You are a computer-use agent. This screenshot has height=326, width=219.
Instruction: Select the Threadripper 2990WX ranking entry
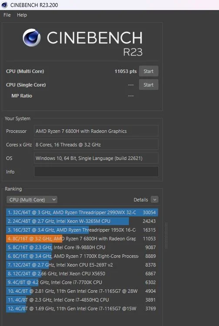82,212
